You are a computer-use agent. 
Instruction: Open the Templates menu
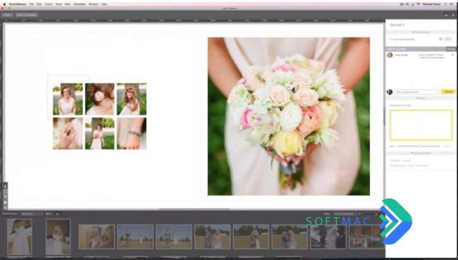click(80, 4)
